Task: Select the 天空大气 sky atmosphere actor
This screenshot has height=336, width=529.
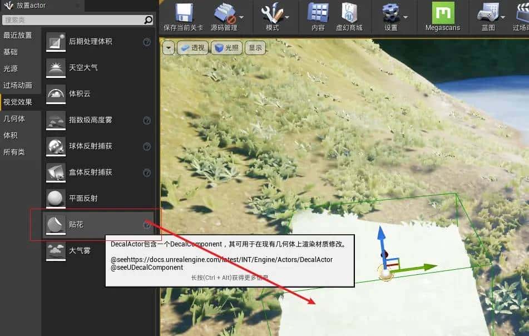Action: [x=83, y=67]
